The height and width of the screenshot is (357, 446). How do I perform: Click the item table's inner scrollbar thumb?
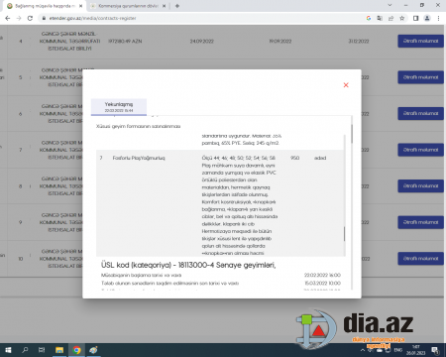point(344,234)
